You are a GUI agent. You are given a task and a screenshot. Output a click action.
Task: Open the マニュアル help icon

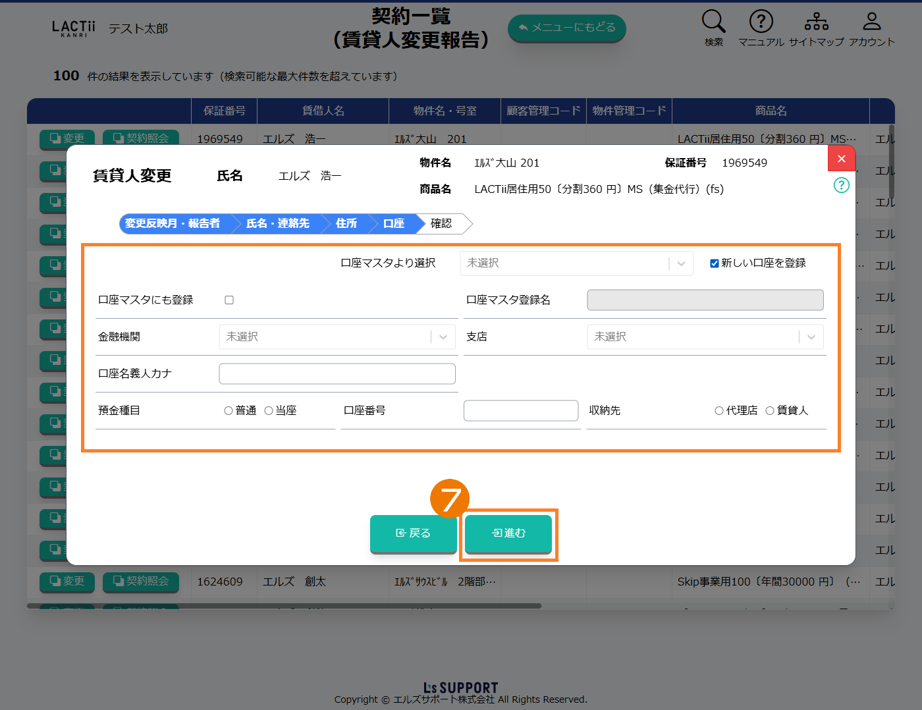click(x=761, y=22)
